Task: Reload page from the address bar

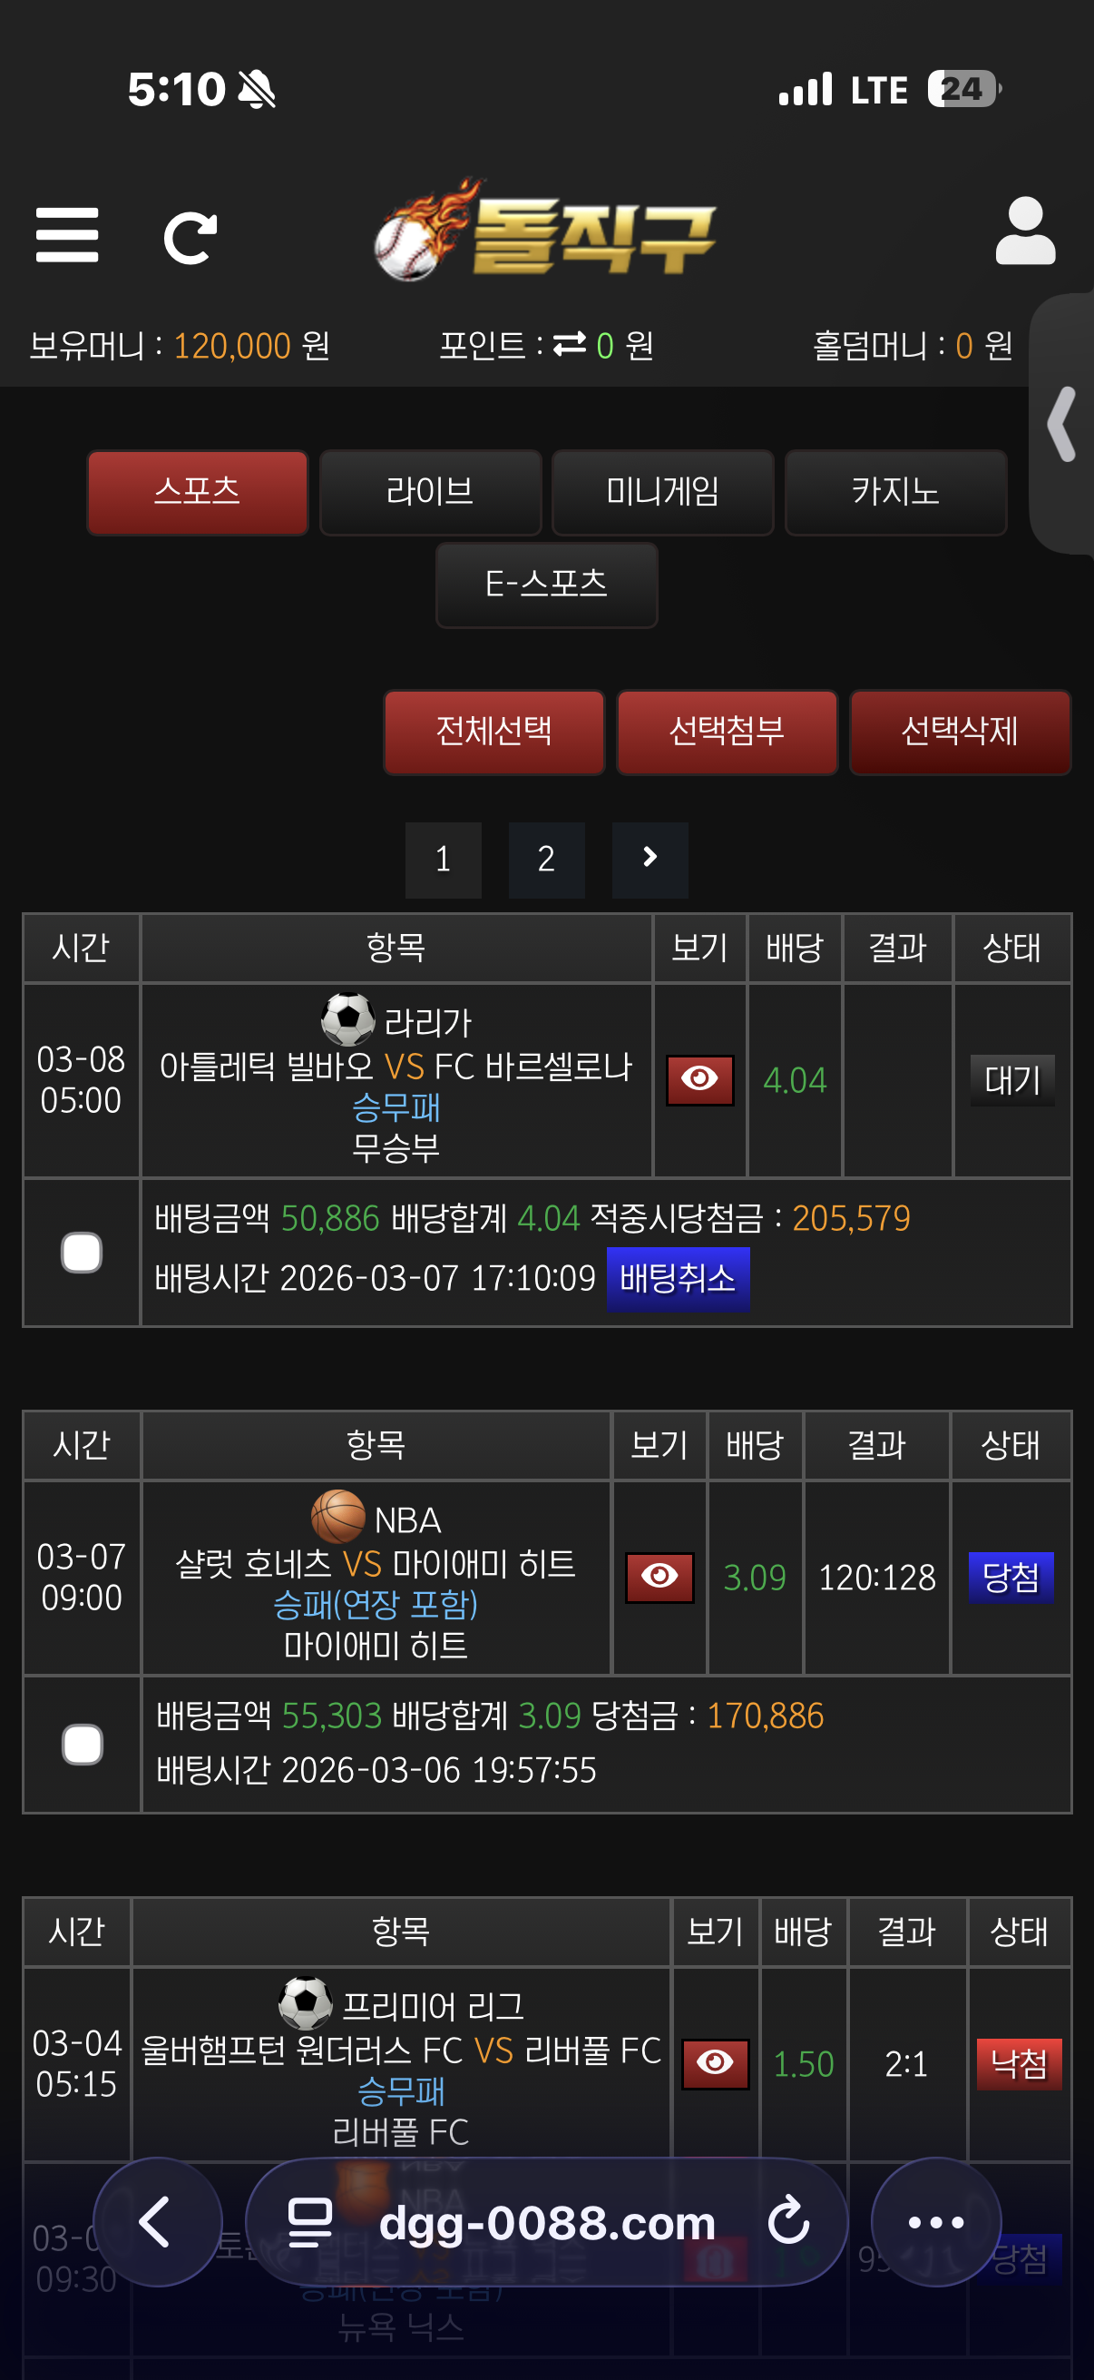Action: [787, 2221]
